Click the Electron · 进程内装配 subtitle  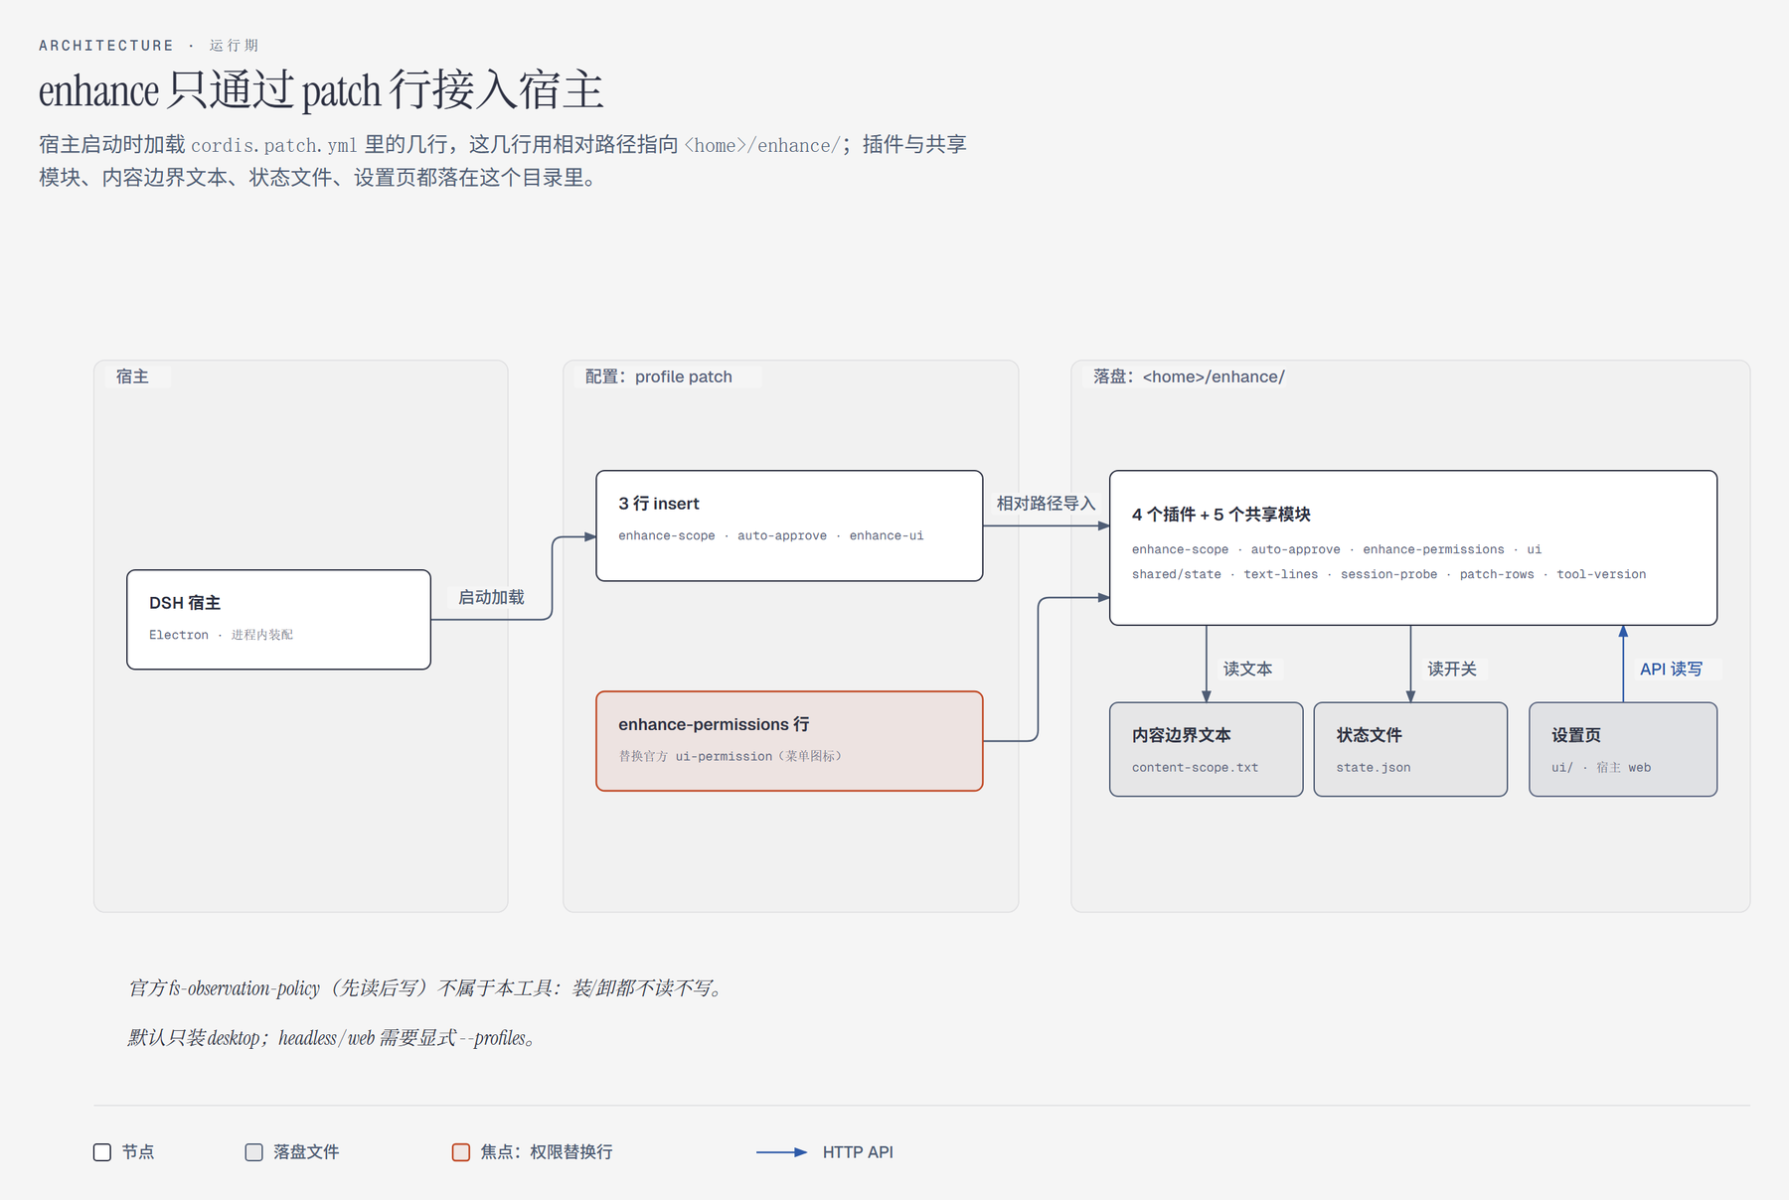coord(221,635)
